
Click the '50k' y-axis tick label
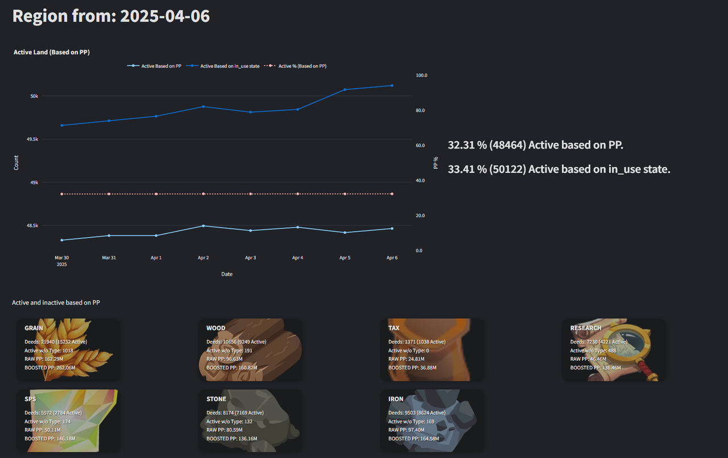(34, 96)
